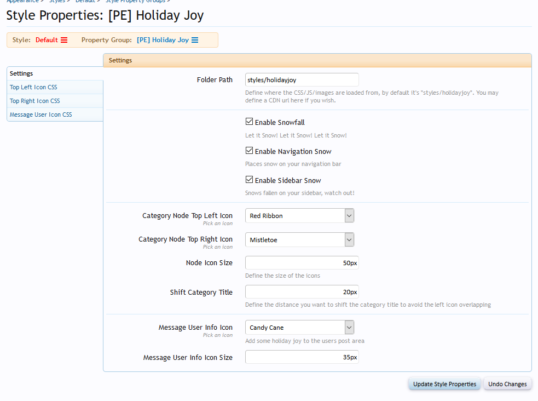Open the Property Group menu icon

click(195, 40)
